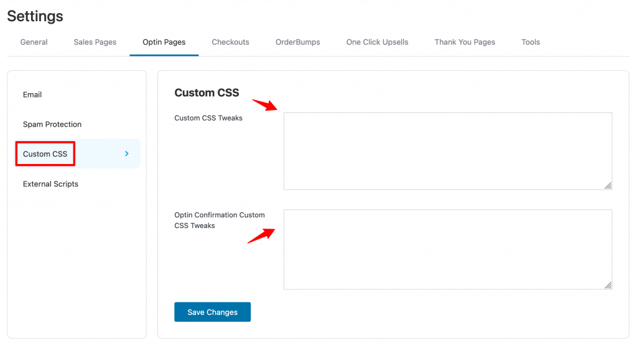Switch to One Click Upsells tab
Screen dimensions: 637x346
[x=377, y=42]
